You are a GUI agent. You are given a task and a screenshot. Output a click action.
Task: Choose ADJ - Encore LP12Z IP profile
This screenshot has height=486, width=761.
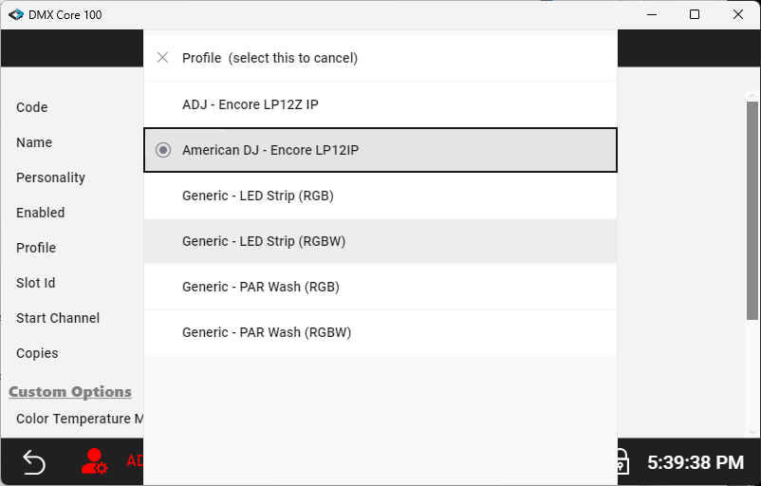[251, 104]
